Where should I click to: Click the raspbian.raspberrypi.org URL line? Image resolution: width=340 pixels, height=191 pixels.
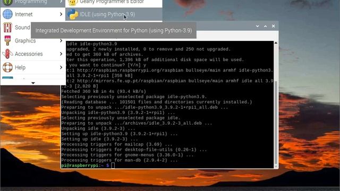tap(170, 70)
